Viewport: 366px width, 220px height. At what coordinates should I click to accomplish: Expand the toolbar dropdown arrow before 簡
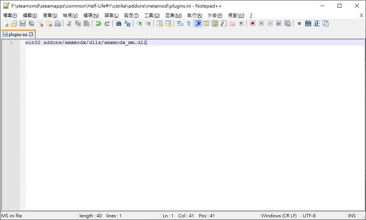click(299, 23)
